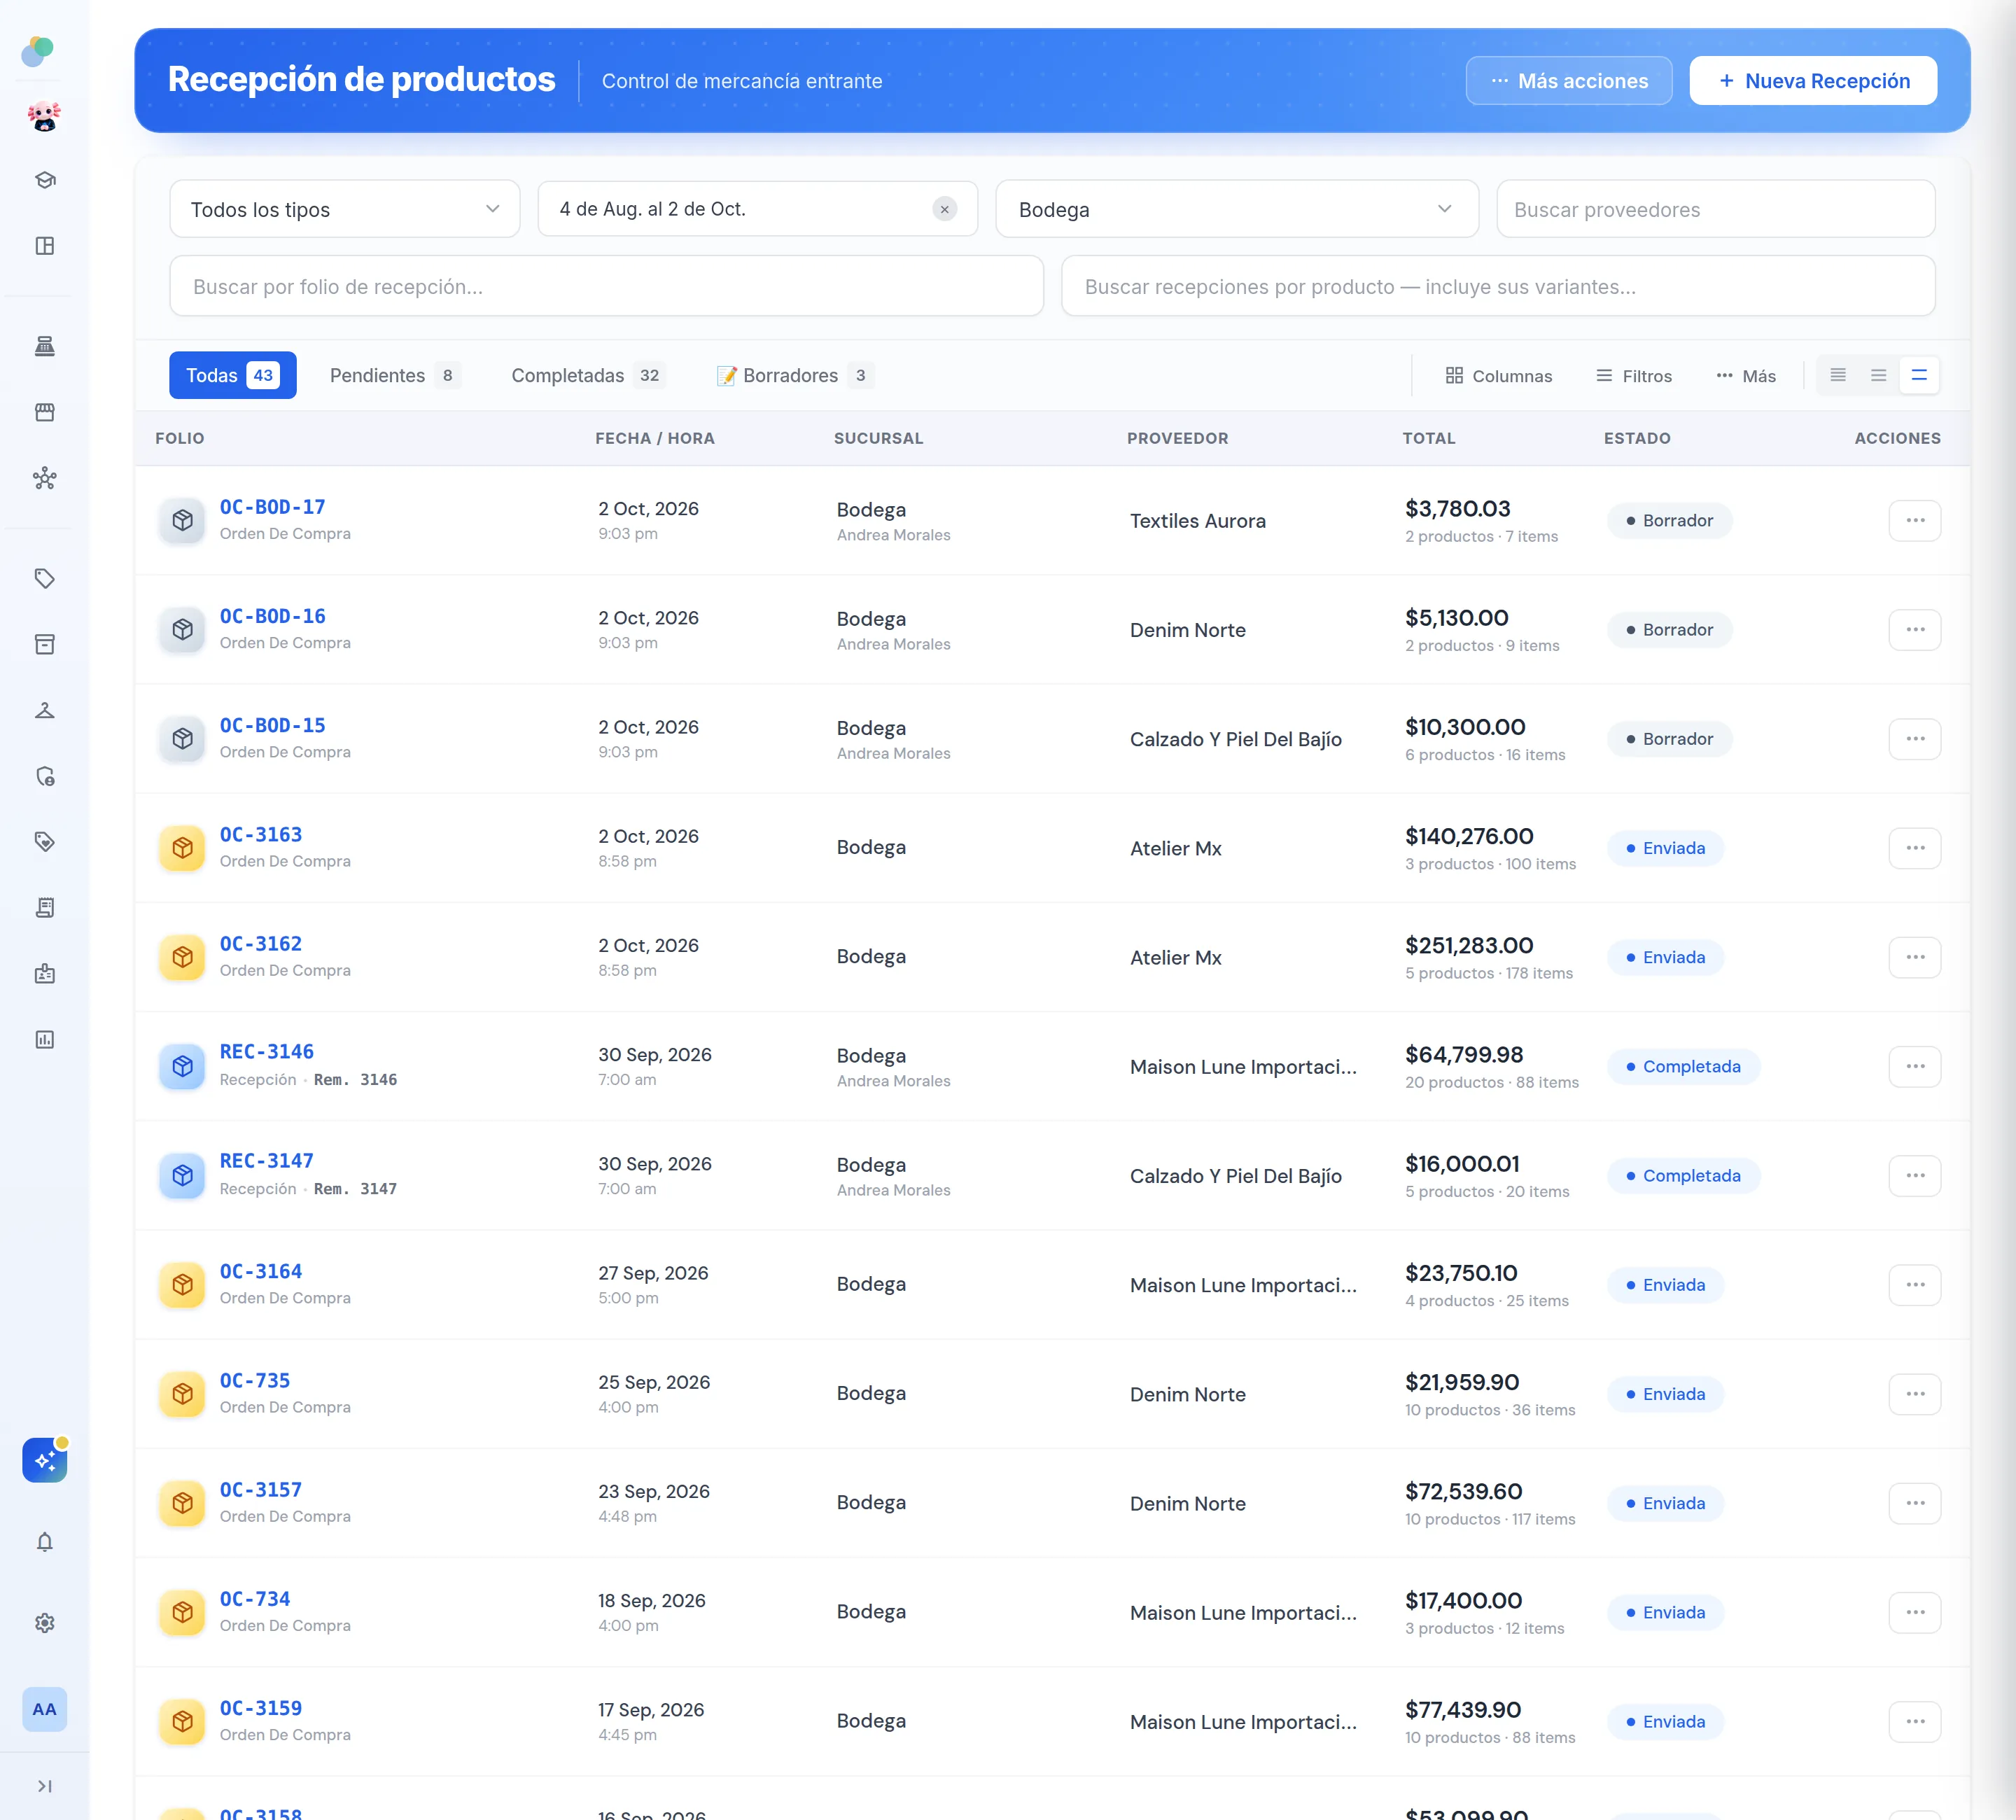Screen dimensions: 2016x1820
Task: Open the cash register sidebar icon
Action: click(x=45, y=346)
